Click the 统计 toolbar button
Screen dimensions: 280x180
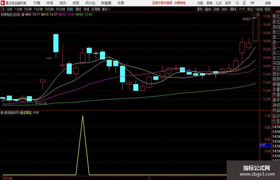click(225, 9)
